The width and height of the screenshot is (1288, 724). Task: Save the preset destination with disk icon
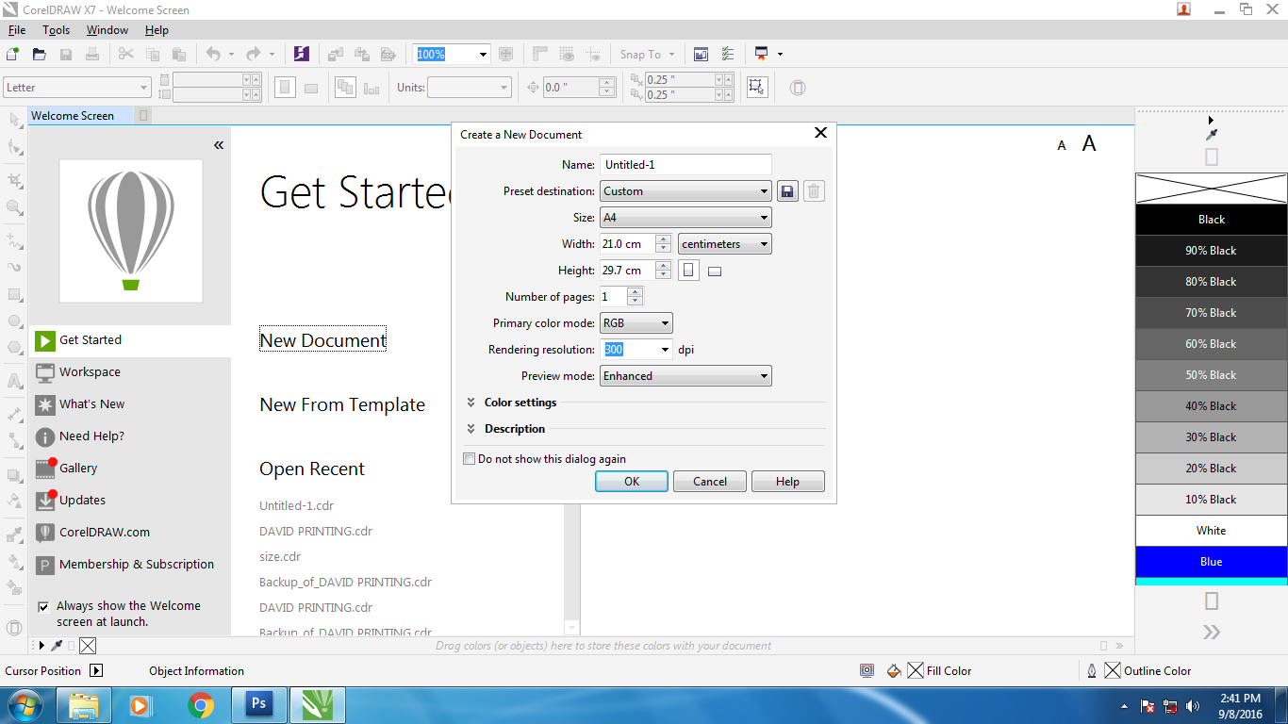pos(788,191)
